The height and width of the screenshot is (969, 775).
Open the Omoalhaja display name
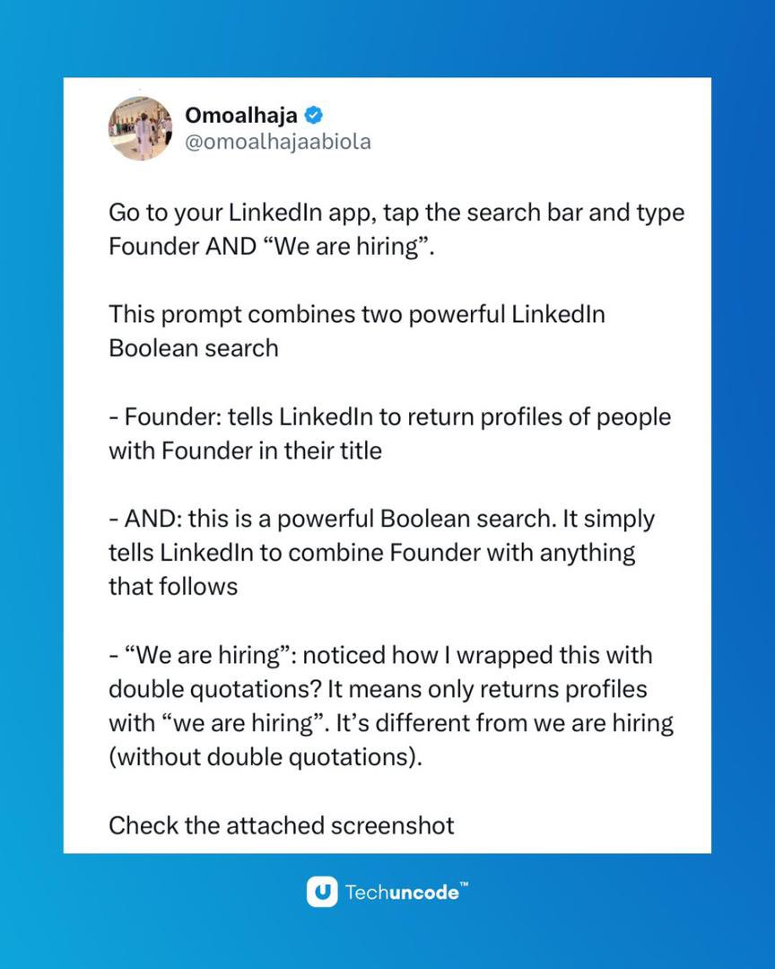[x=241, y=115]
